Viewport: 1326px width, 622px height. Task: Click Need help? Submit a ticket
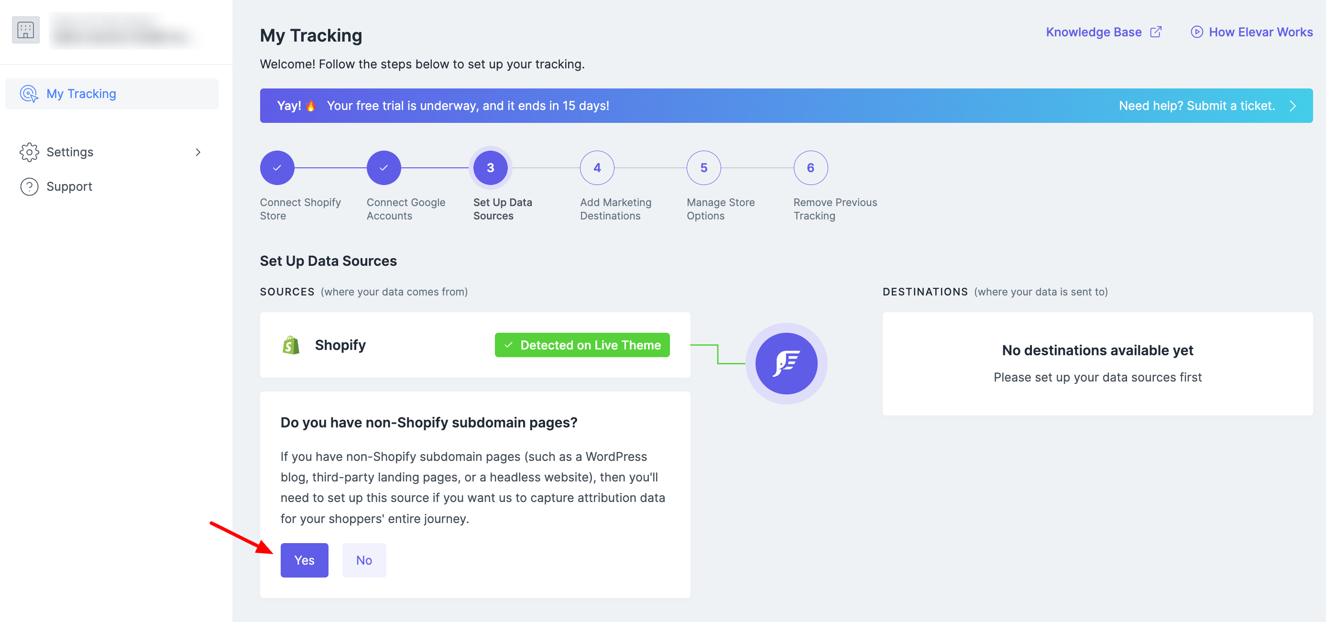1196,106
